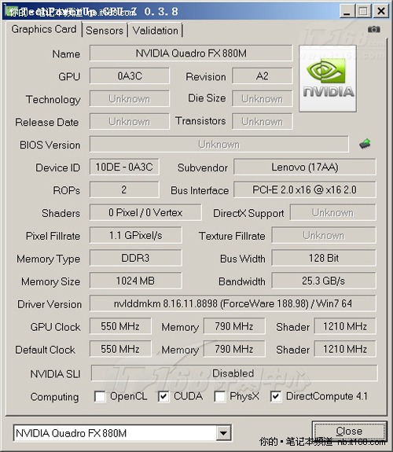Click the GPU field showing 0A3C

pyautogui.click(x=130, y=75)
